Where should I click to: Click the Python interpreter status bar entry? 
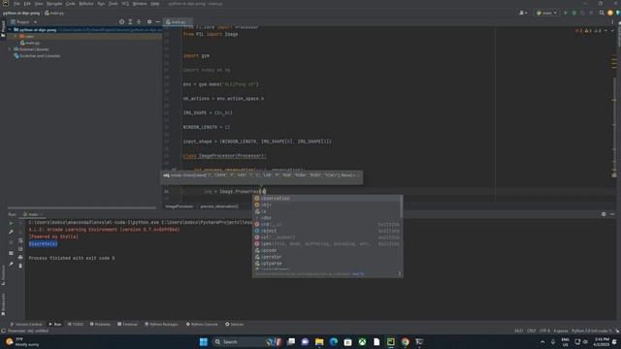(592, 331)
